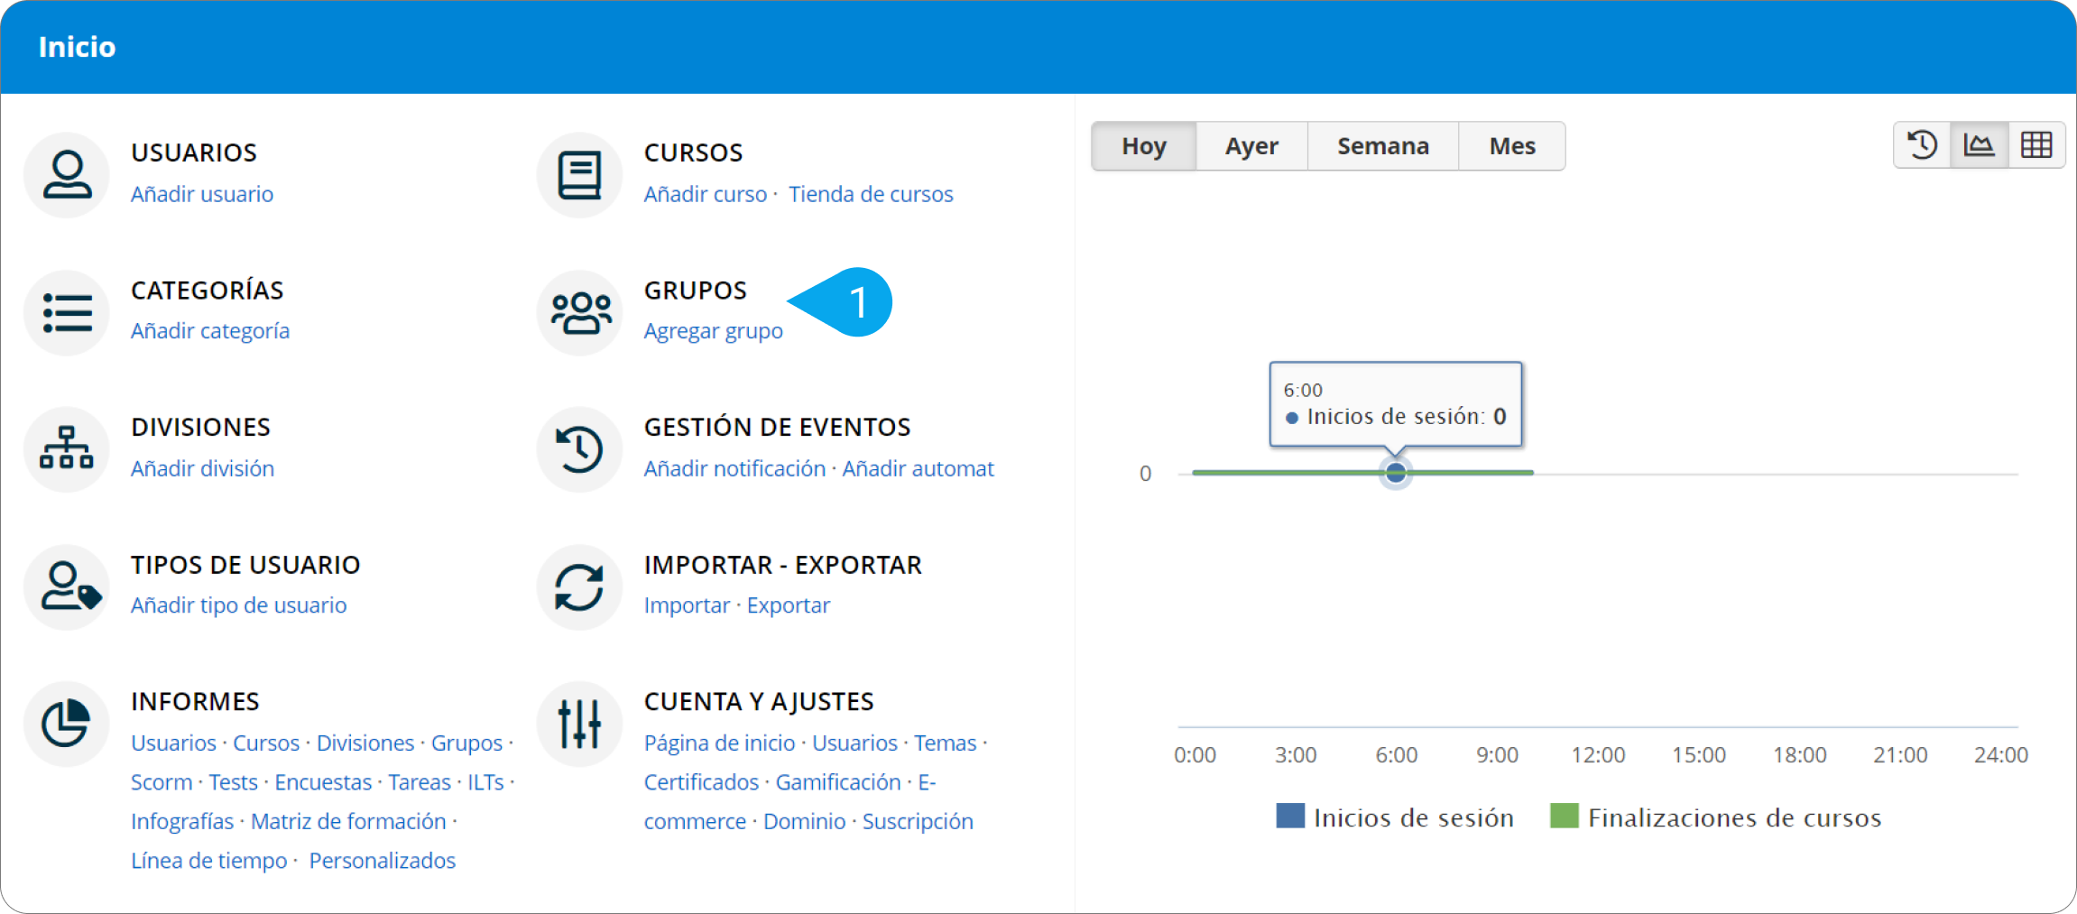Click the Informes pie chart icon
The height and width of the screenshot is (914, 2077).
pos(67,724)
